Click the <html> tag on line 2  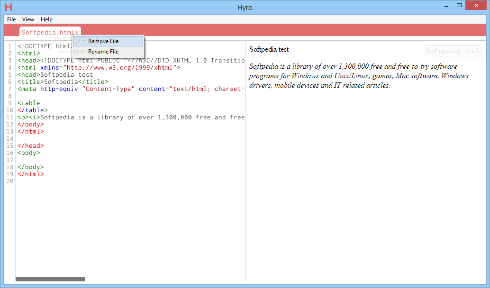[29, 54]
